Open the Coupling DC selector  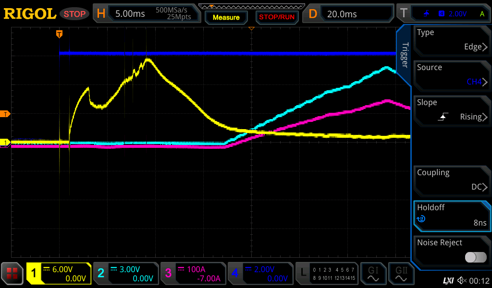click(x=452, y=180)
